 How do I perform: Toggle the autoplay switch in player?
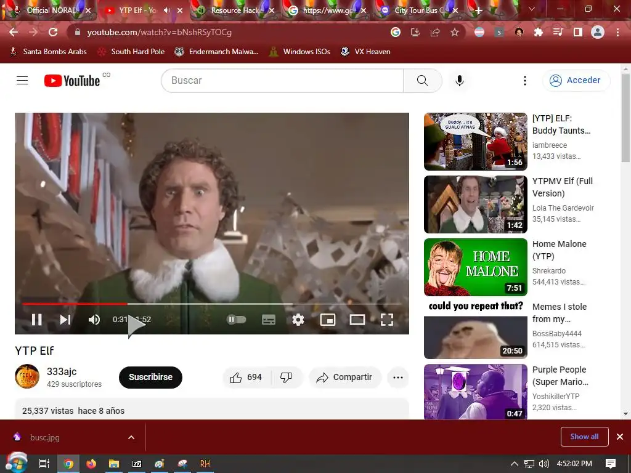236,320
